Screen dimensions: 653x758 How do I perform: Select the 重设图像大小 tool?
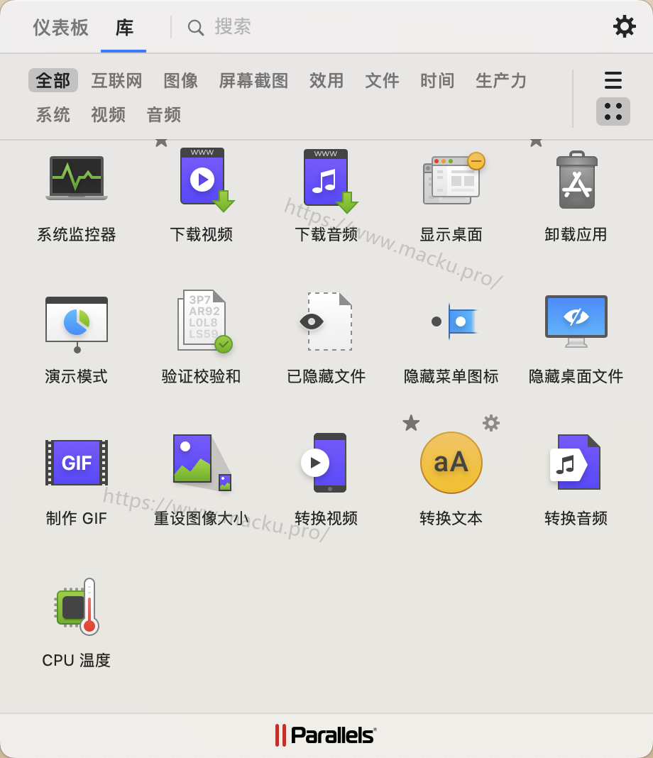click(202, 463)
